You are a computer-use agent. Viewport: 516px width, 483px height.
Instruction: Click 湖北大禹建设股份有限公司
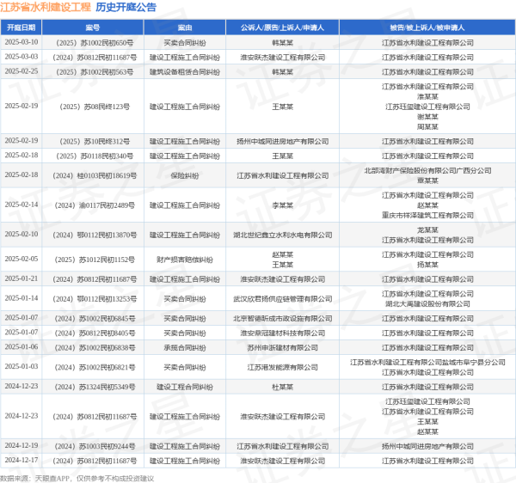(427, 303)
